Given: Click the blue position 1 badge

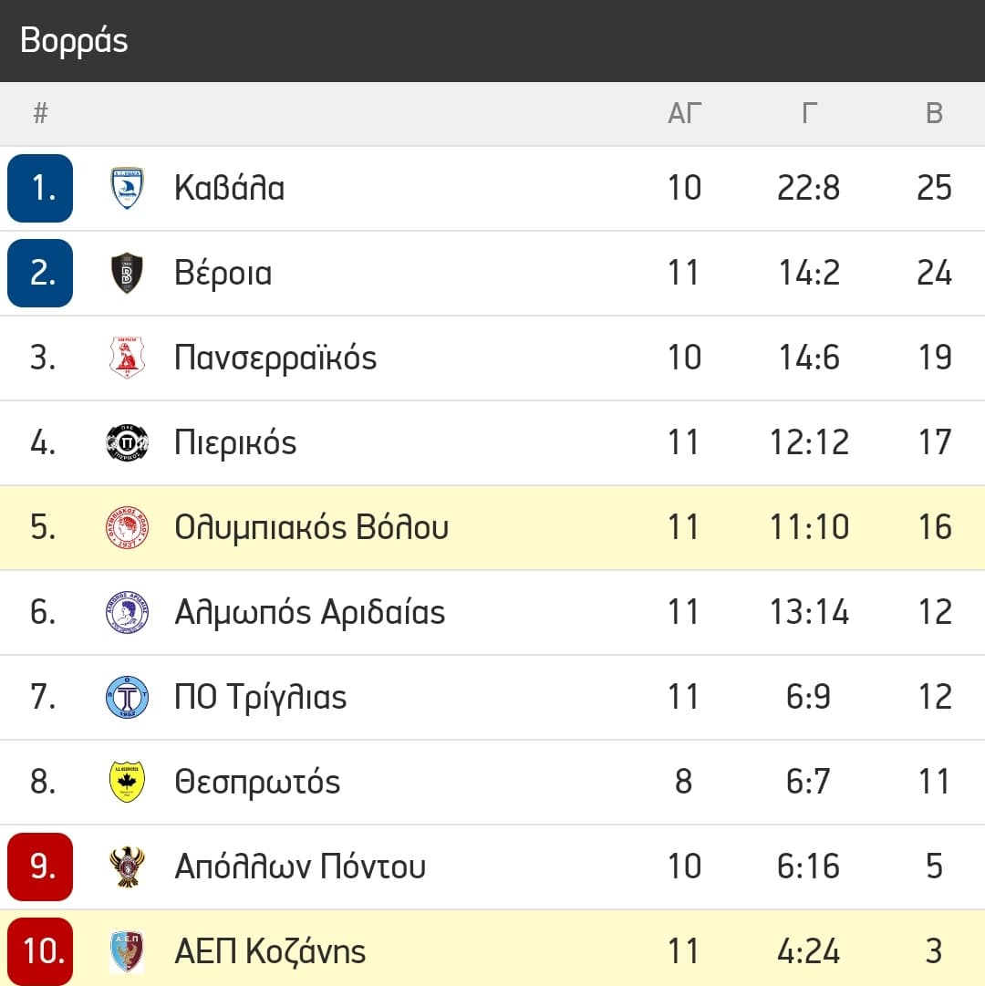Looking at the screenshot, I should click(40, 188).
